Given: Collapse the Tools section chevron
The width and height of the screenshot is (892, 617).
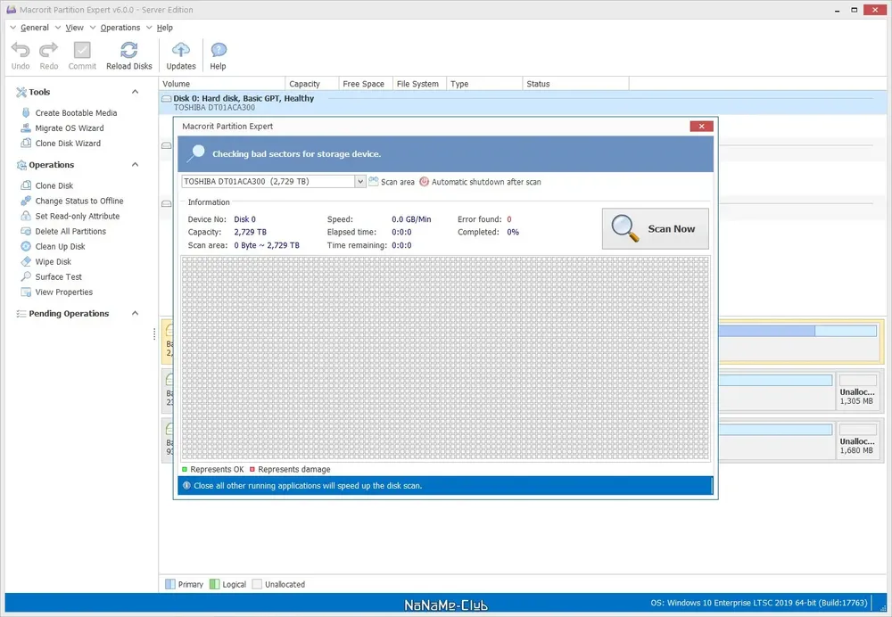Looking at the screenshot, I should click(x=135, y=92).
